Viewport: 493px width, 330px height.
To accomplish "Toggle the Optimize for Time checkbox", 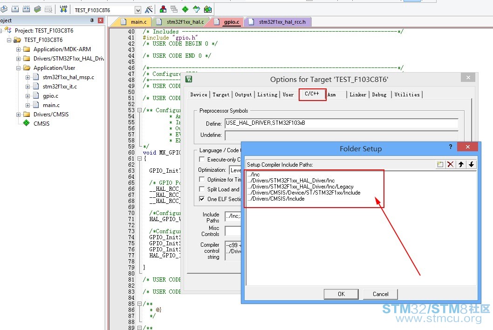I will click(202, 179).
